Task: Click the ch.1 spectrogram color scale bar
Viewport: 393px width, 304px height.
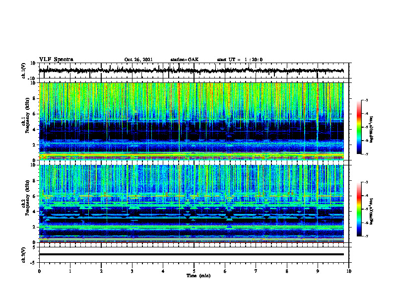Action: (x=359, y=127)
